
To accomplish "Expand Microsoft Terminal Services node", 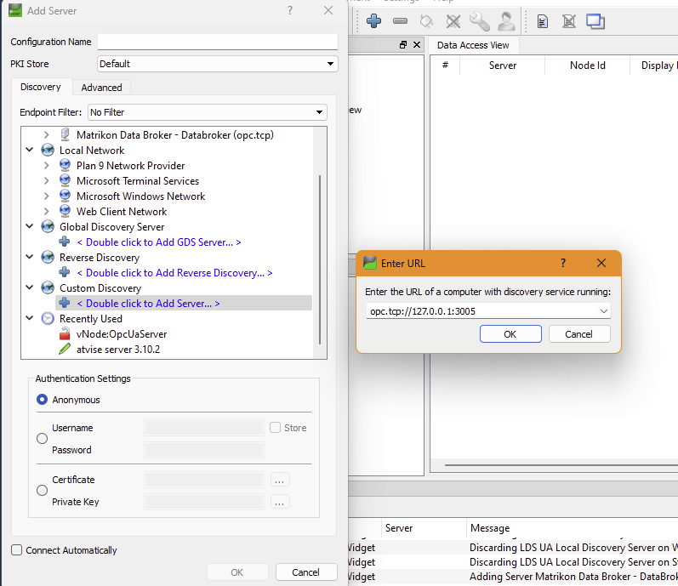I will pos(46,180).
